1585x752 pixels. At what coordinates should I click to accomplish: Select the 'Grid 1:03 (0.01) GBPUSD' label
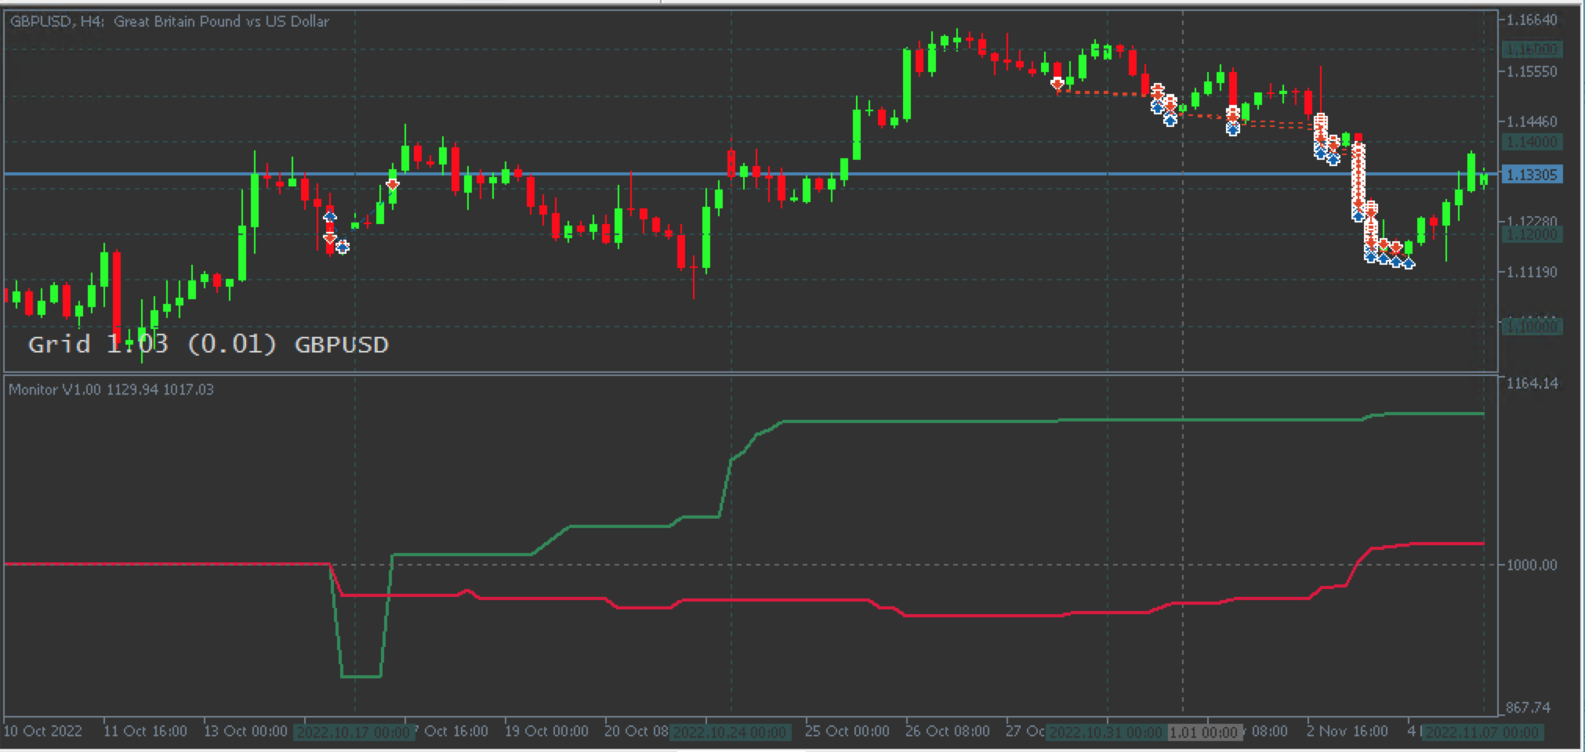(x=208, y=344)
